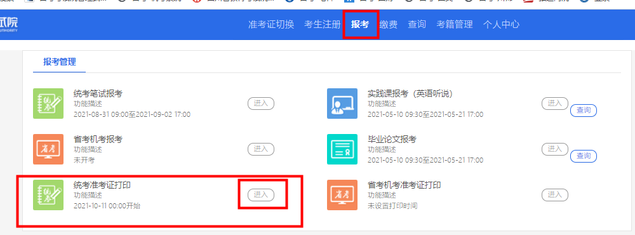Screen dimensions: 635x235
Task: Click the 统考笔试报考 title
Action: [x=98, y=94]
